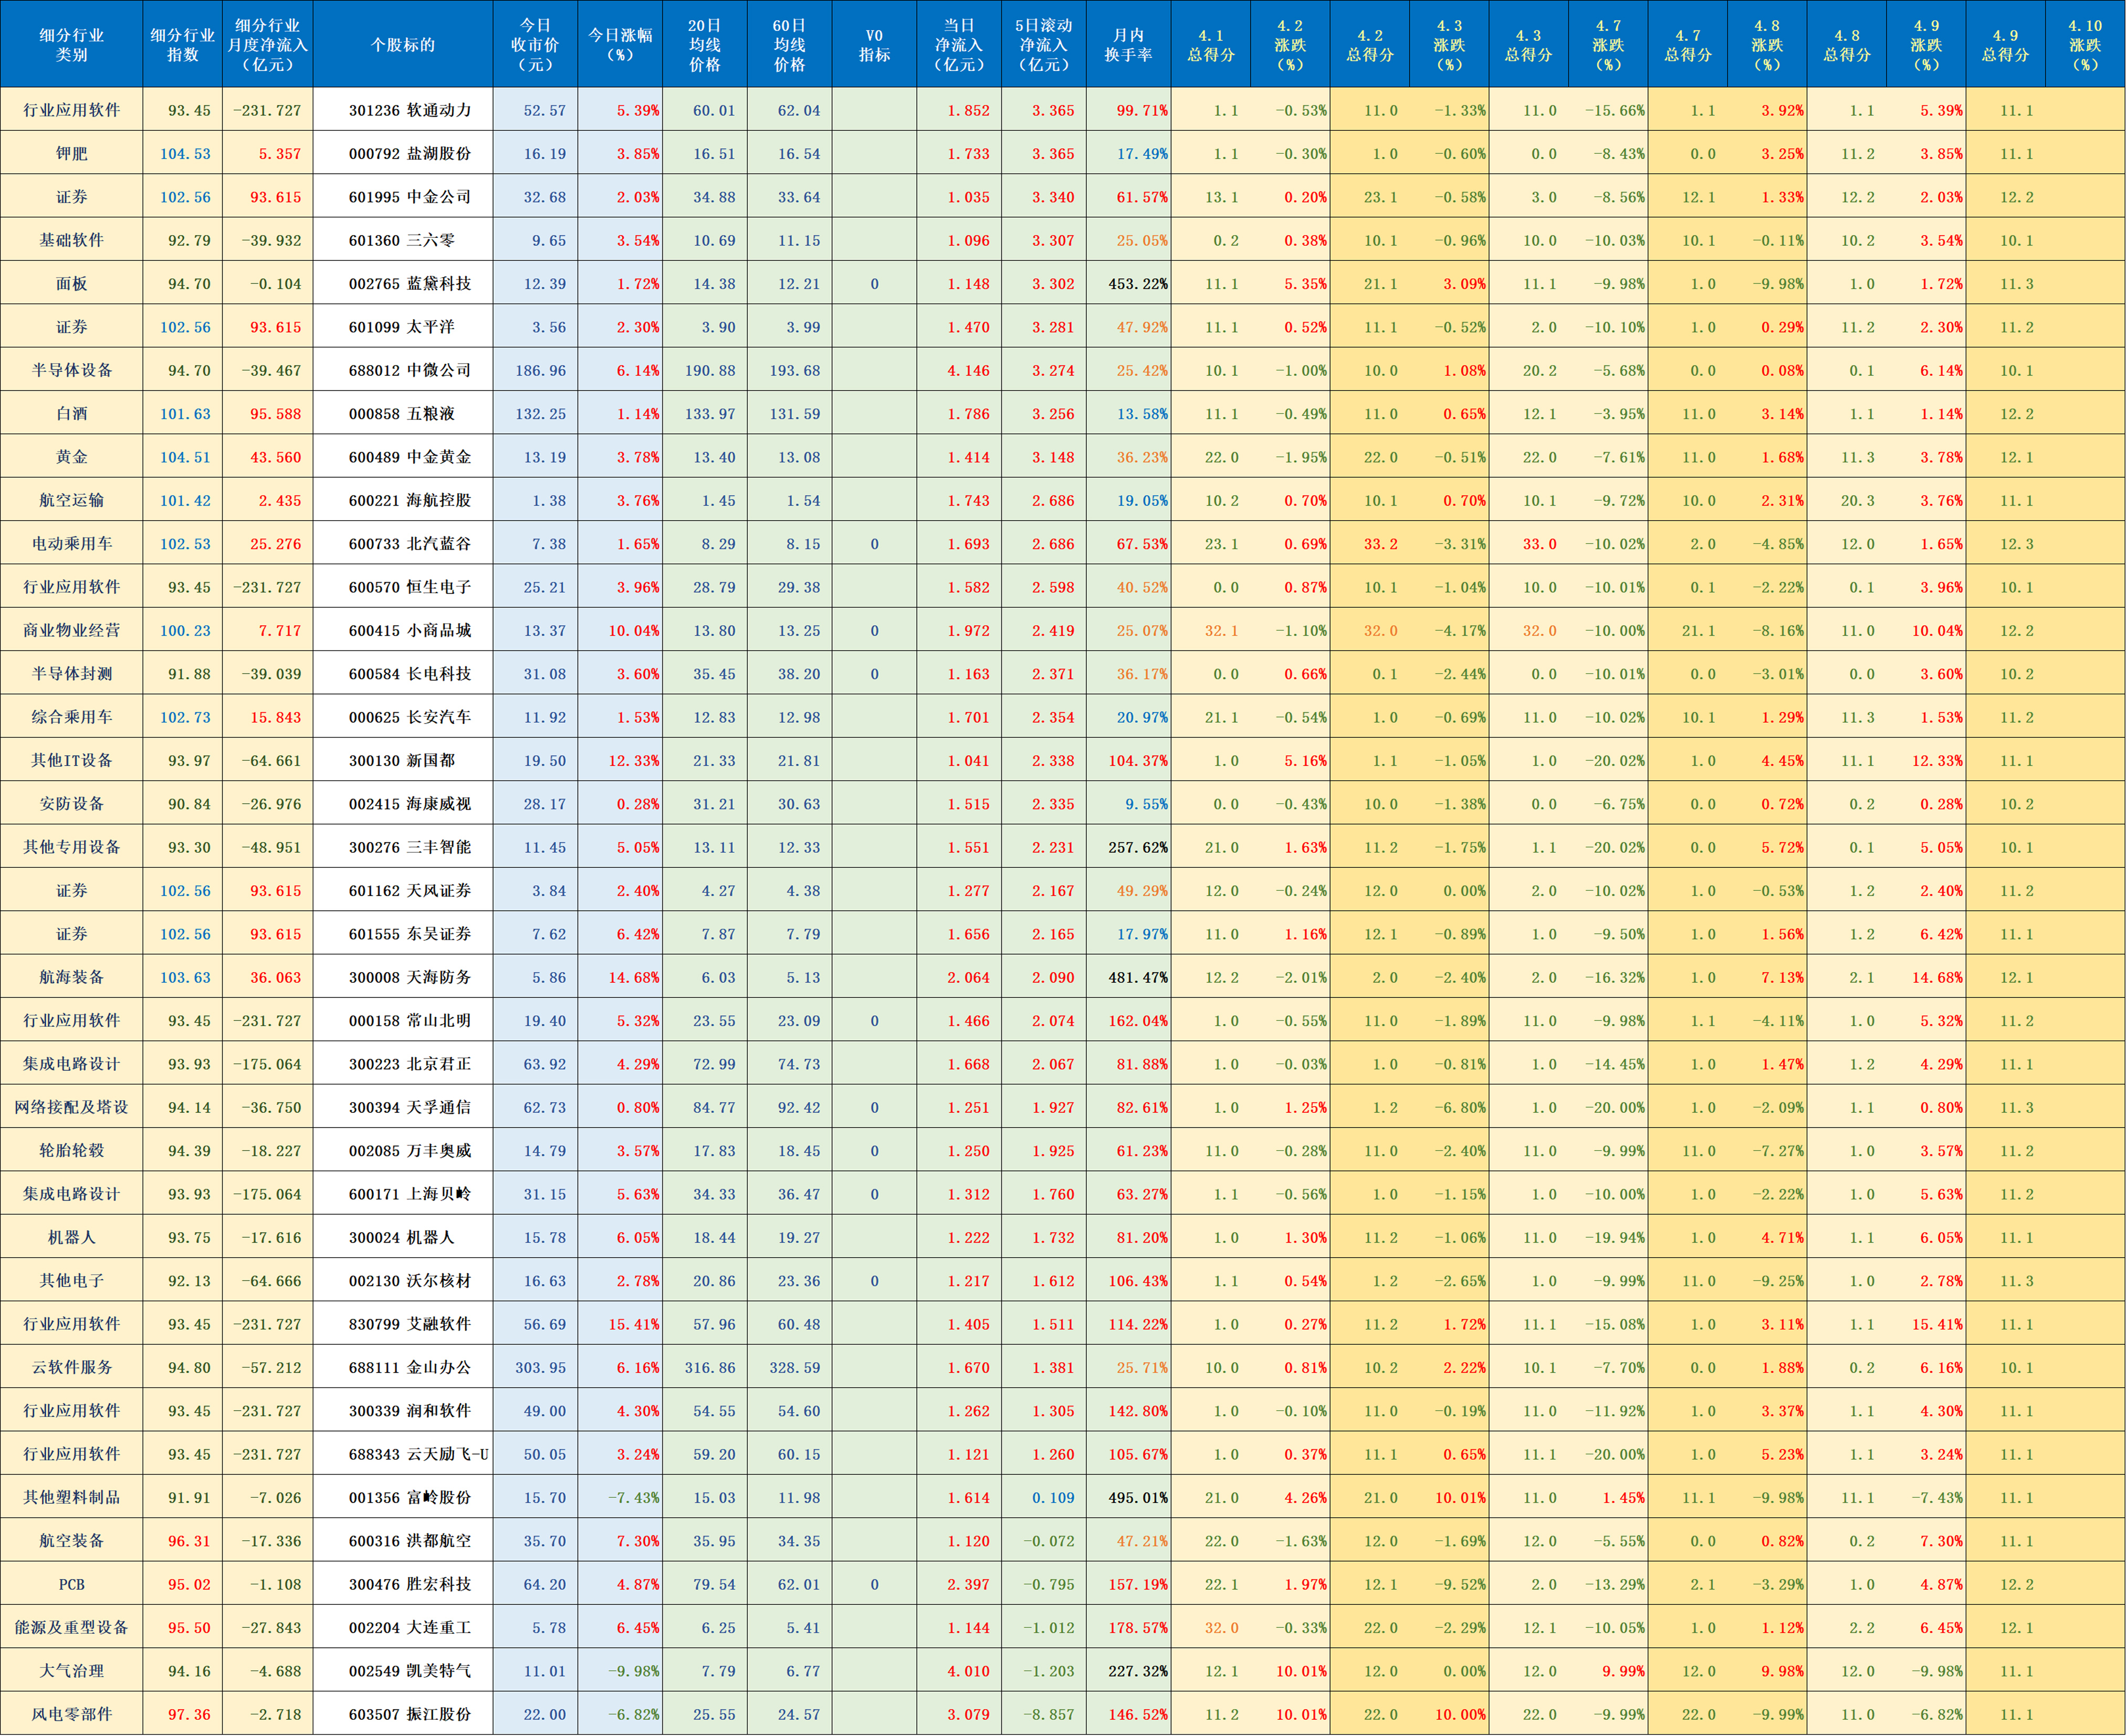Select the 303.95 closing price cell

[536, 1367]
